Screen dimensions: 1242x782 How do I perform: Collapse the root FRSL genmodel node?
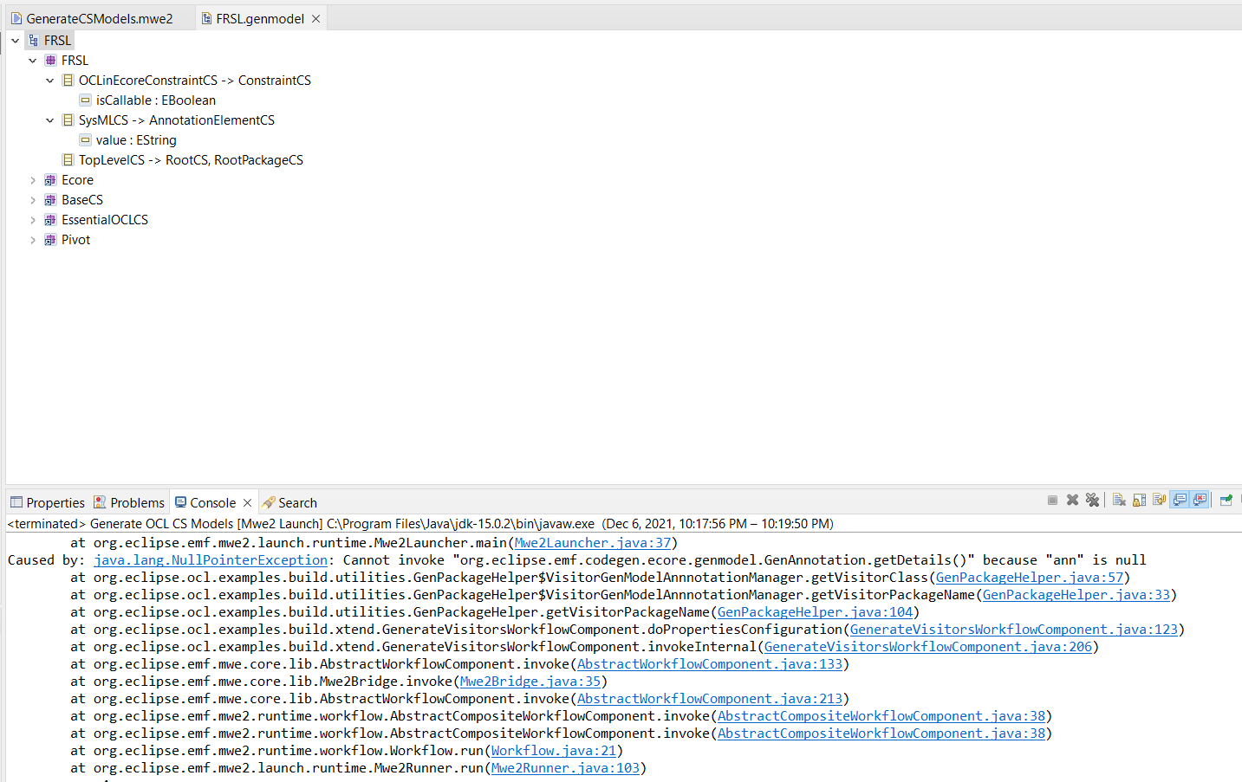(x=15, y=41)
